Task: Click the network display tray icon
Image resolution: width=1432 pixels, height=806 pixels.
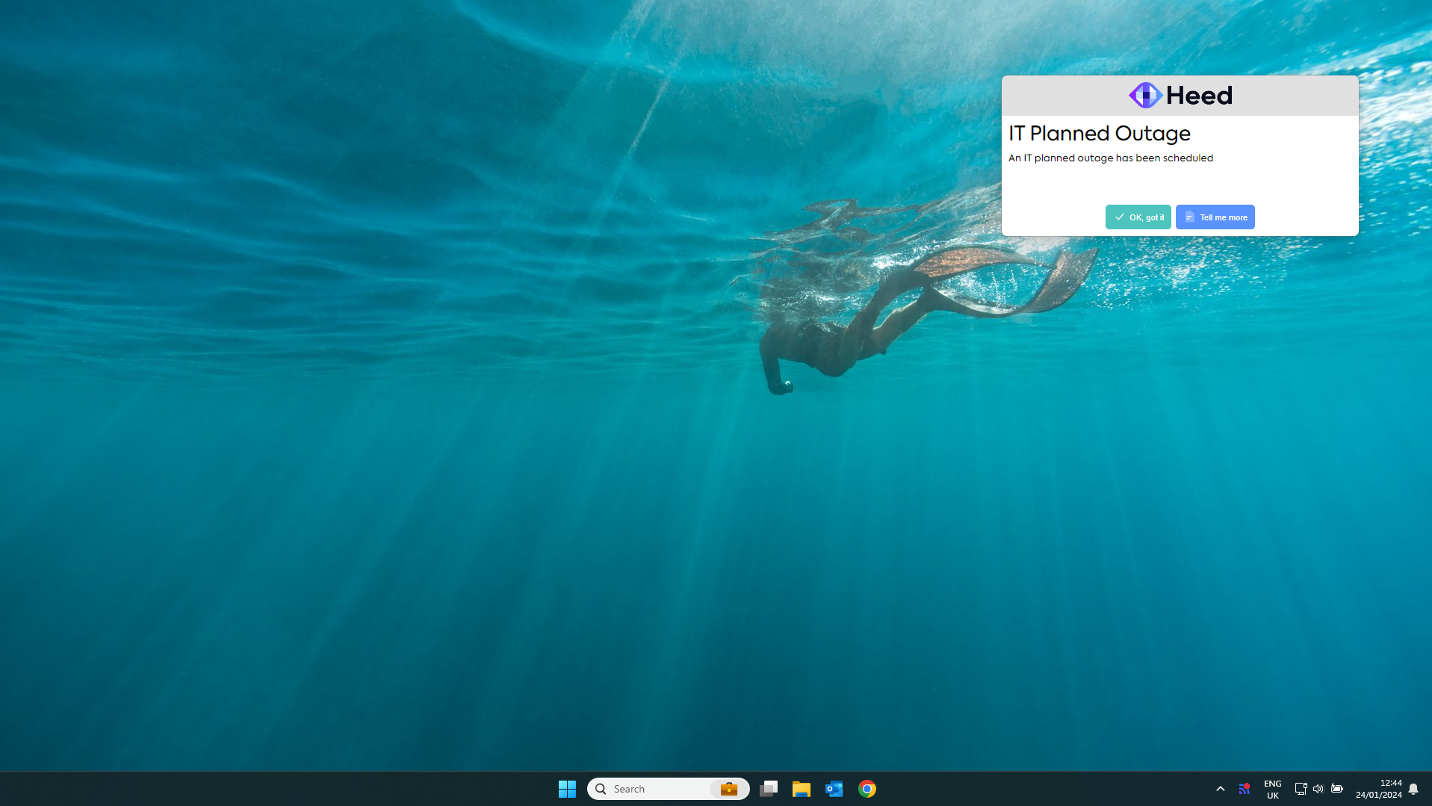Action: pyautogui.click(x=1301, y=789)
